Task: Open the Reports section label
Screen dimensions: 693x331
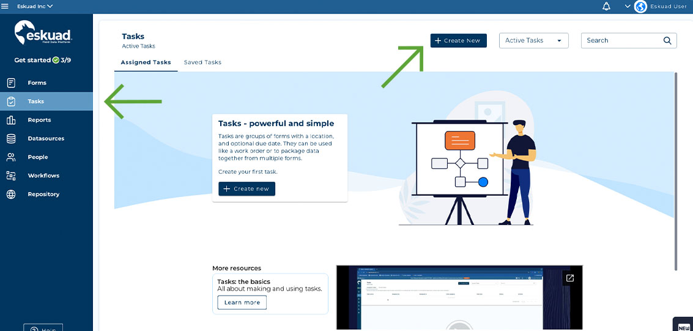Action: [x=39, y=120]
